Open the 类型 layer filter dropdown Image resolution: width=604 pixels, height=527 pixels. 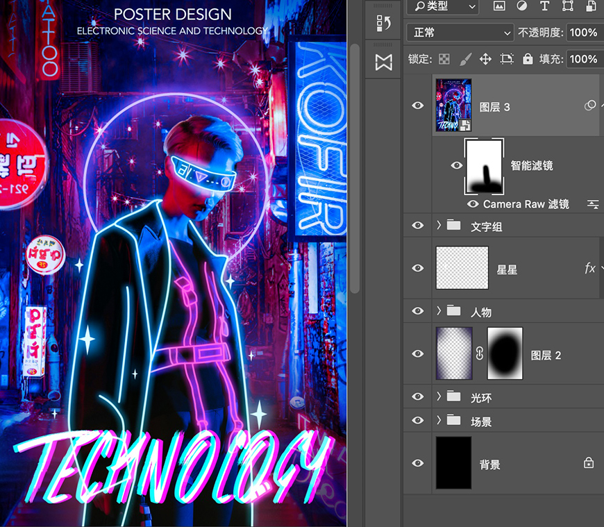(442, 6)
